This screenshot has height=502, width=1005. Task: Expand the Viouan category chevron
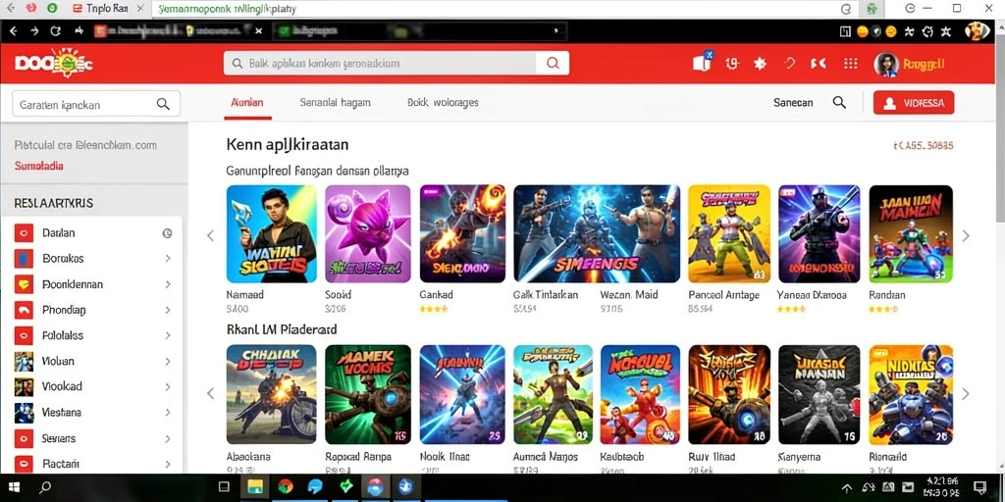pos(167,361)
